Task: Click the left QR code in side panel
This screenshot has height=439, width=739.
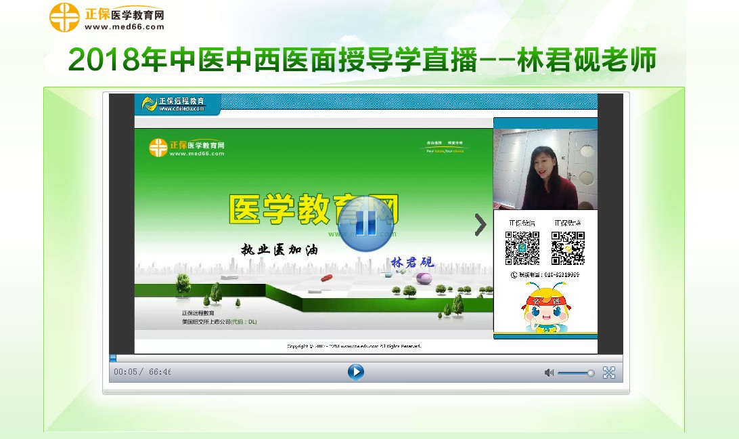Action: [522, 248]
